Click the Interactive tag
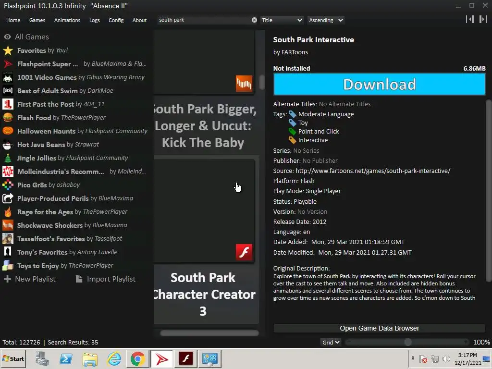 pyautogui.click(x=313, y=140)
